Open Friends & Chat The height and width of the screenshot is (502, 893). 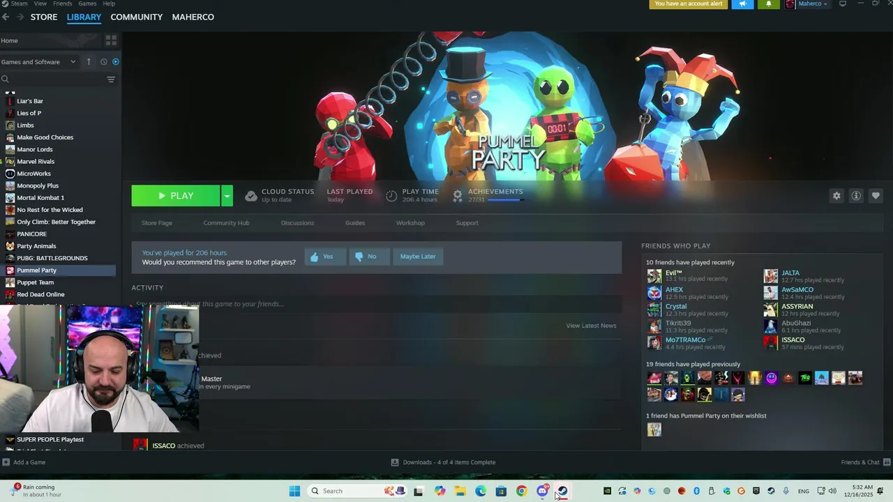click(x=866, y=462)
